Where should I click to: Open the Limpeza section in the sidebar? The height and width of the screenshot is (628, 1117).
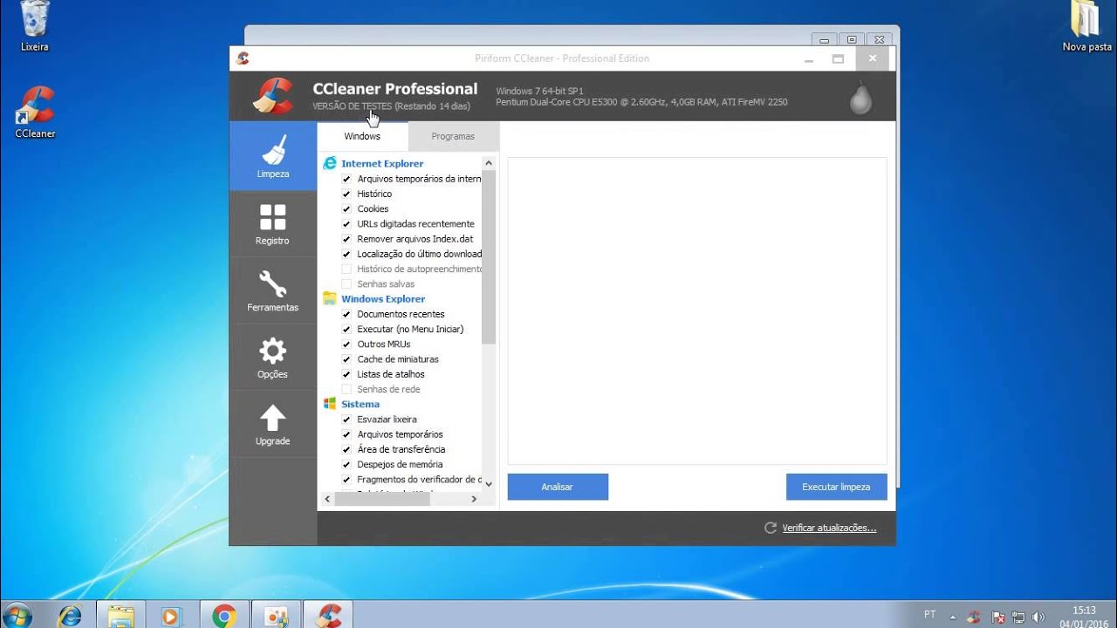pos(273,156)
